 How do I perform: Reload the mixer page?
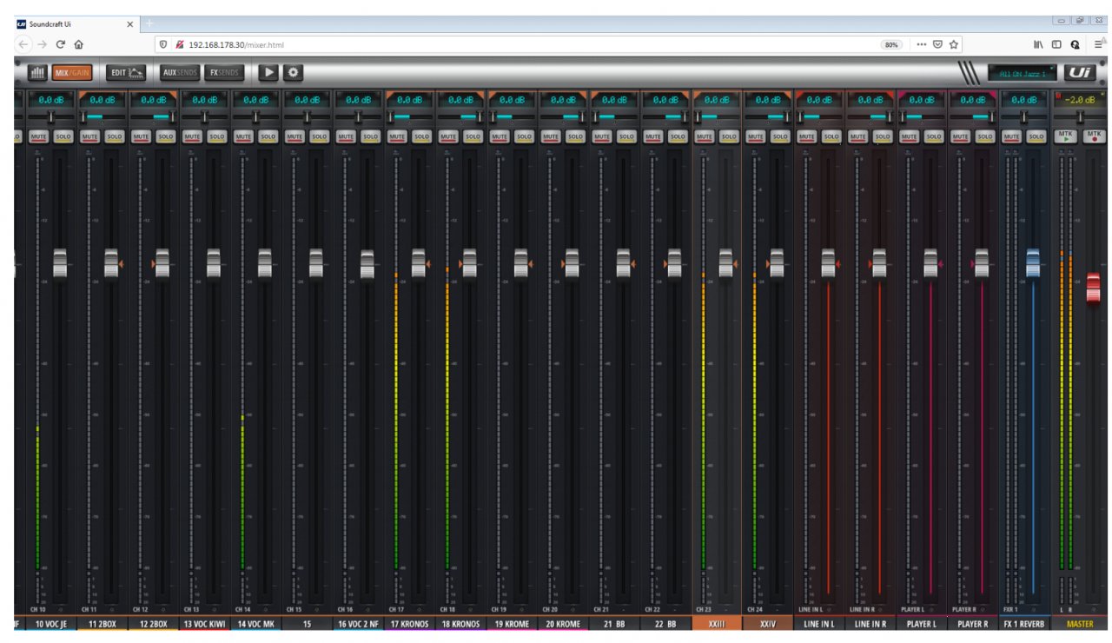(x=61, y=44)
